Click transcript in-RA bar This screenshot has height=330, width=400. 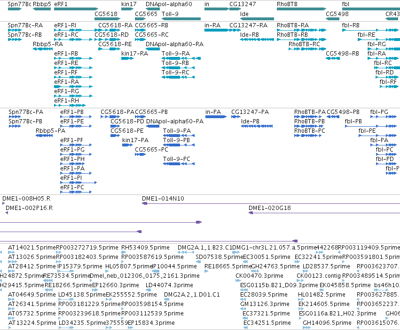tap(216, 30)
